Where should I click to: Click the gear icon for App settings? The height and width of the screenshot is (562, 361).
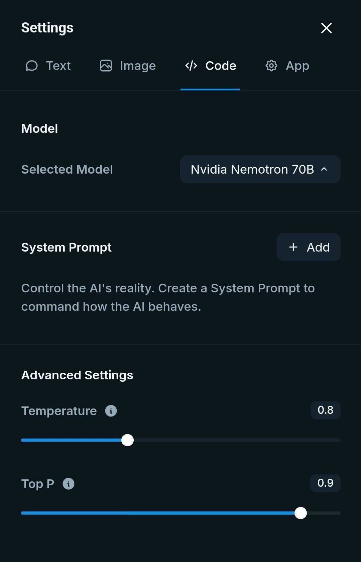click(x=271, y=66)
